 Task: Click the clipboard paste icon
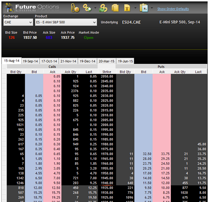point(144,8)
